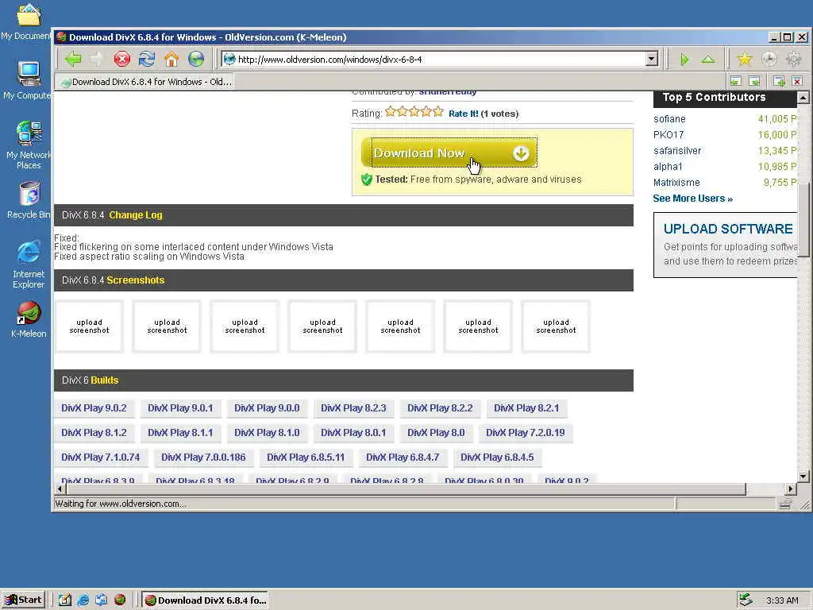The height and width of the screenshot is (610, 813).
Task: Open DivX Play 9.0.1 build
Action: point(180,408)
